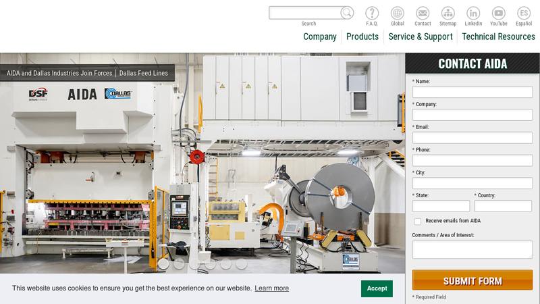Open the Contact envelope icon
The width and height of the screenshot is (540, 304).
(423, 13)
